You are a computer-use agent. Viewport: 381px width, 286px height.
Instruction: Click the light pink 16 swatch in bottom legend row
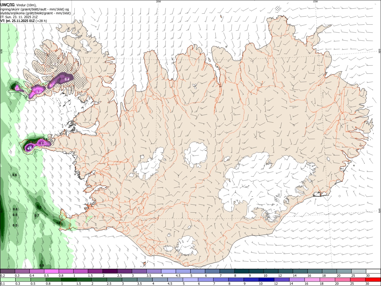pyautogui.click(x=312, y=280)
